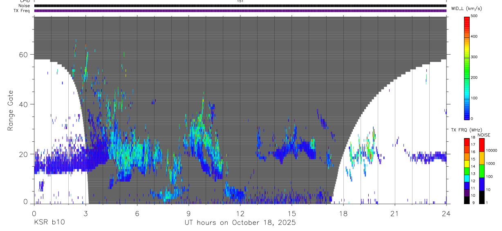502x231 pixels.
Task: Click the 17 label on TX FRQ legend
Action: coord(473,145)
